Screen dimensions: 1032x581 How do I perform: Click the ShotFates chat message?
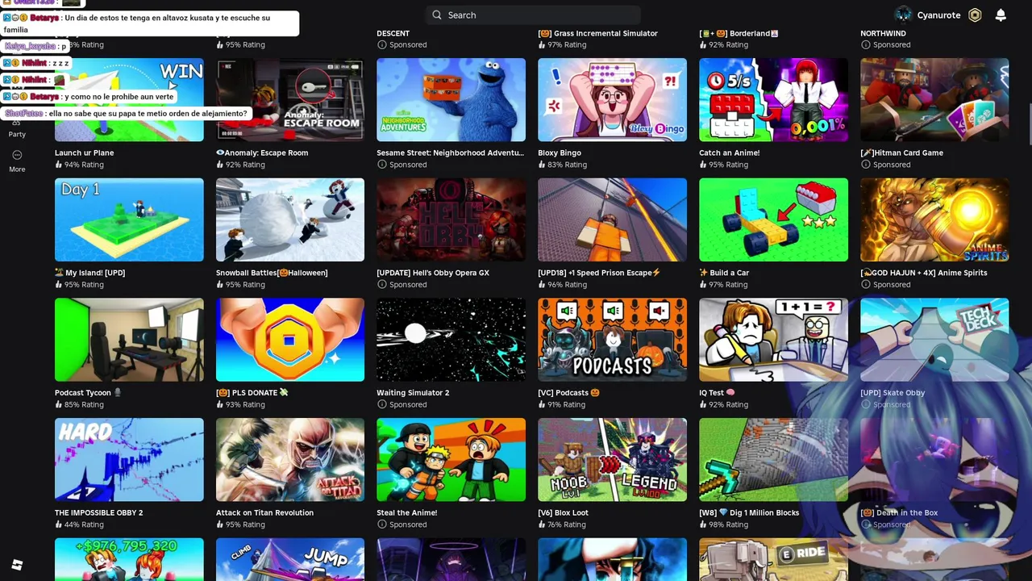pyautogui.click(x=126, y=114)
